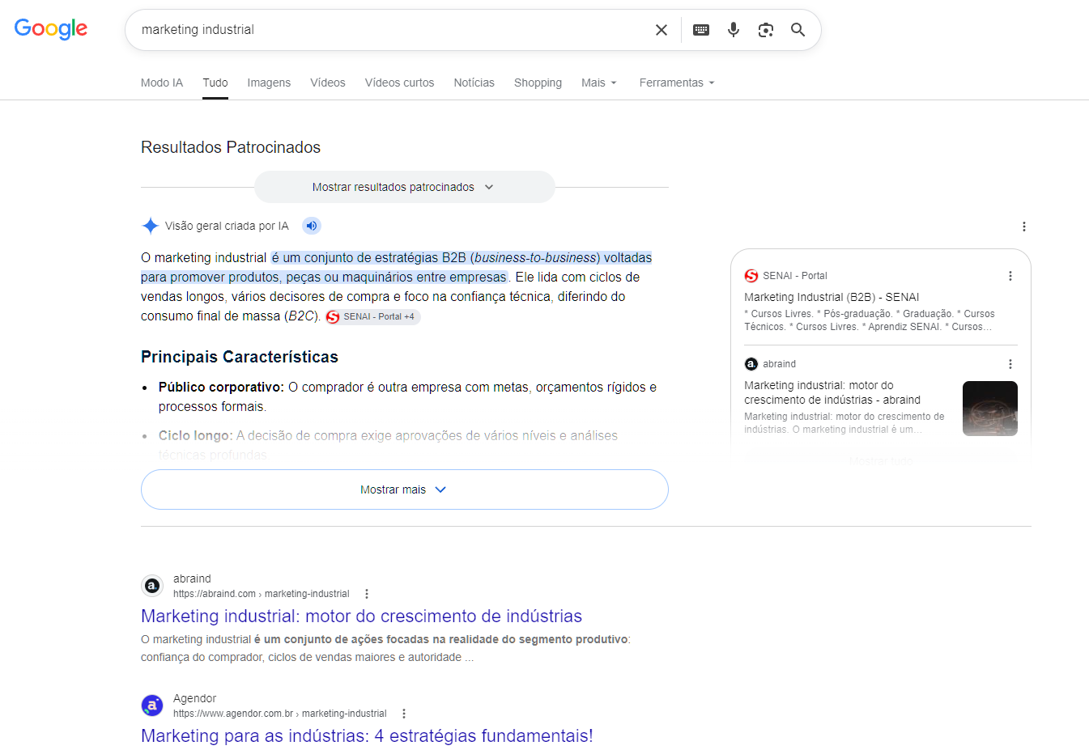
Task: Search by image with the camera icon
Action: coord(766,30)
